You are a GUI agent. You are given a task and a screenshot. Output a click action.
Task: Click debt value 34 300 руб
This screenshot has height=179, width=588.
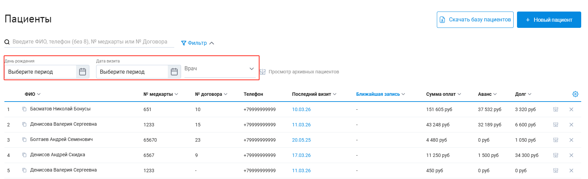click(527, 155)
